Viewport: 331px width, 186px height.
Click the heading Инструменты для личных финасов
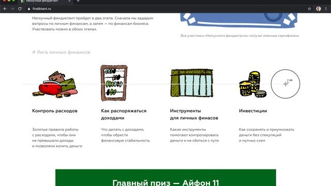click(x=194, y=114)
